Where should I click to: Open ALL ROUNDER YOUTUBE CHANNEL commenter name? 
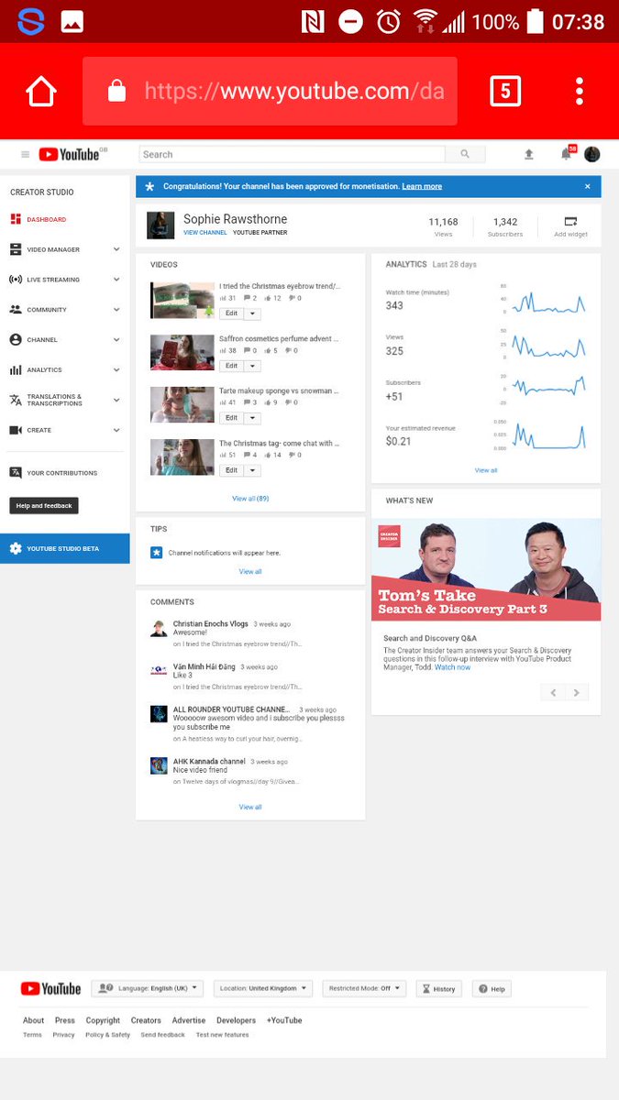[x=231, y=709]
